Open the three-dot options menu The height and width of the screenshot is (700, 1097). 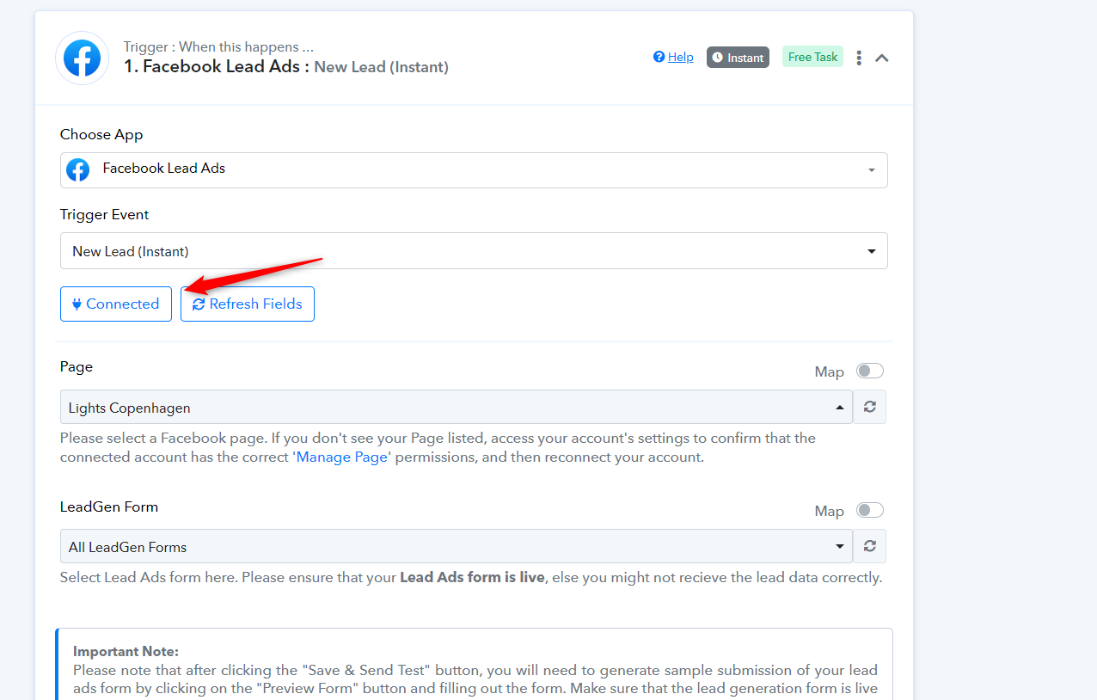pos(859,58)
